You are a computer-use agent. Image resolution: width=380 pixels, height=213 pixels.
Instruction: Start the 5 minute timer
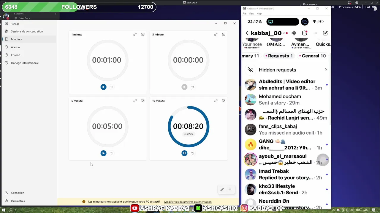103,153
